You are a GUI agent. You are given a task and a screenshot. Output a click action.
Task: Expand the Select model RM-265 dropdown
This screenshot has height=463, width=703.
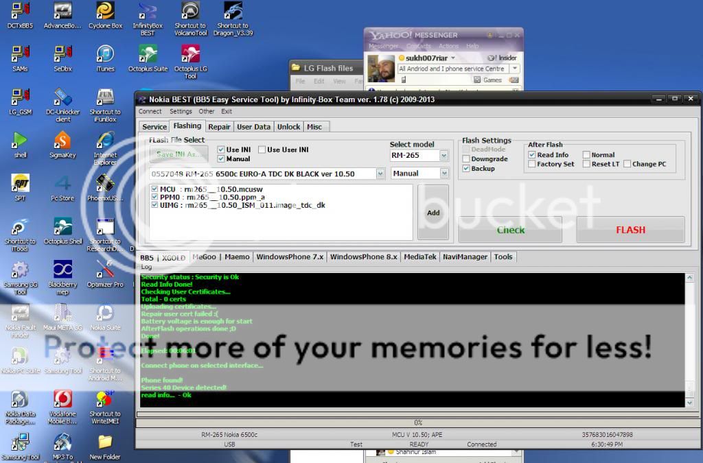point(443,156)
